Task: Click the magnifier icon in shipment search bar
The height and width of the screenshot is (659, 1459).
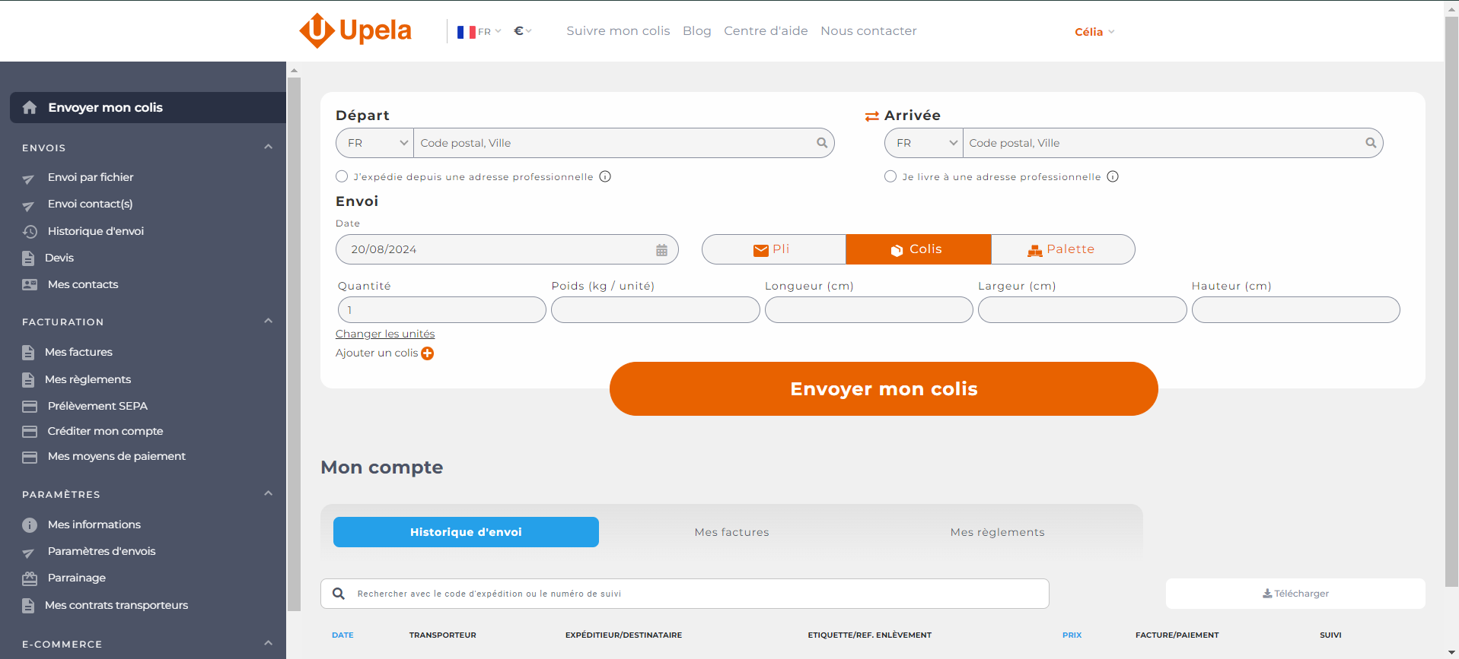Action: [339, 594]
